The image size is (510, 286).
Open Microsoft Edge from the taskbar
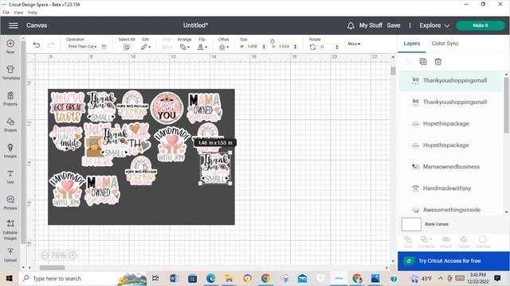point(210,278)
